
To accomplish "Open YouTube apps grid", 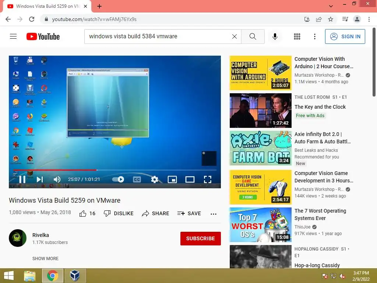I will click(x=297, y=36).
